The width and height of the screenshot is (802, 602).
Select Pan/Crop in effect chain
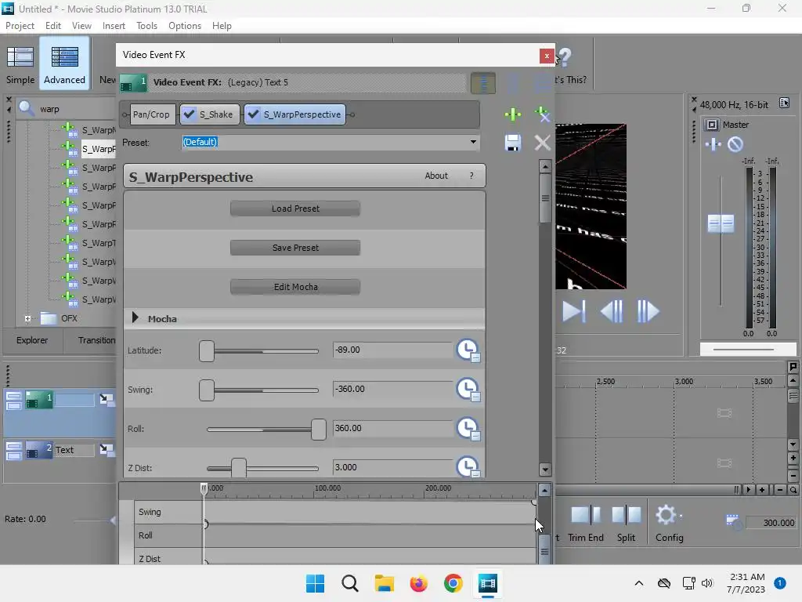coord(151,114)
